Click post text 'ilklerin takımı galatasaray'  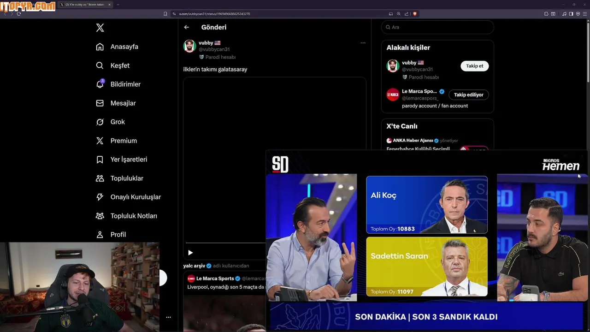(215, 69)
